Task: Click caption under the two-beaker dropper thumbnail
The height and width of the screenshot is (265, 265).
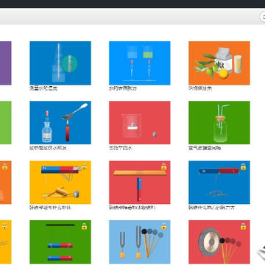Action: click(122, 88)
